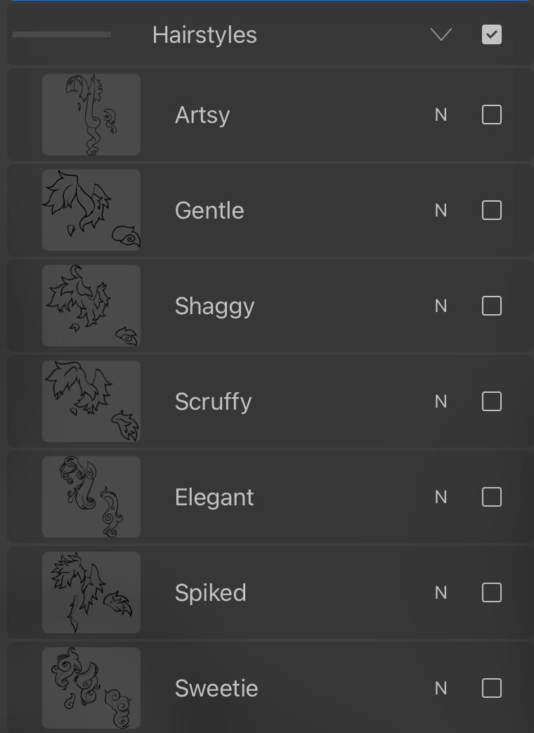The image size is (534, 733).
Task: Select the Shaggy hair thumbnail
Action: (x=91, y=306)
